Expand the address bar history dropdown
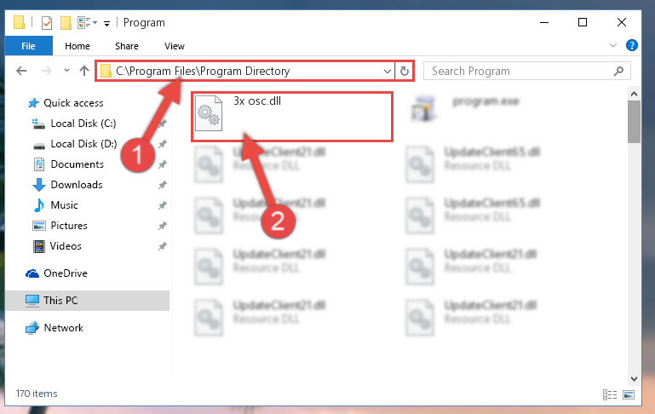Screen dimensions: 655x414 point(387,71)
